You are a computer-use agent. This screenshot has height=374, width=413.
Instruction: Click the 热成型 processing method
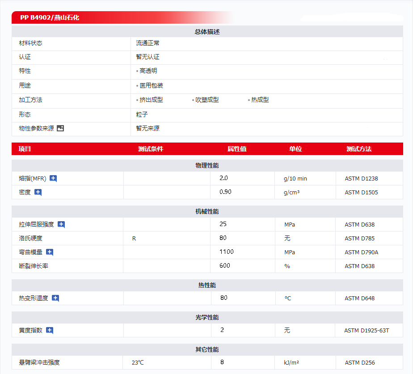point(260,100)
